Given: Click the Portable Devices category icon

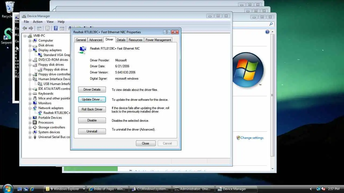Looking at the screenshot, I should click(x=35, y=118).
